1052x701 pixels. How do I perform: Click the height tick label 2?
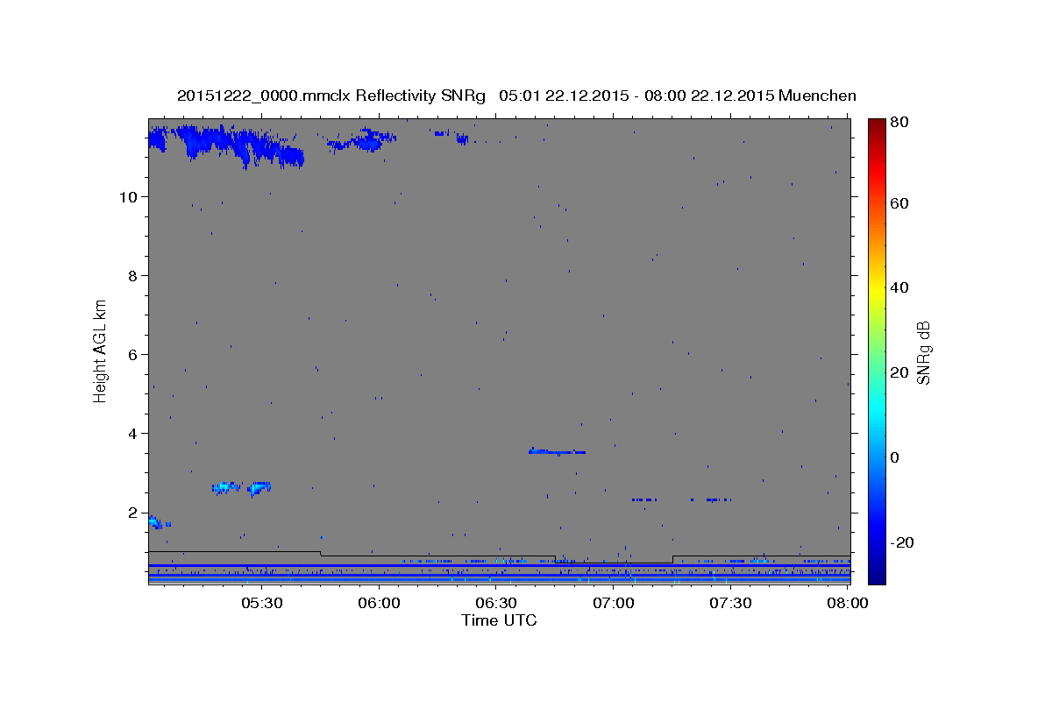134,513
